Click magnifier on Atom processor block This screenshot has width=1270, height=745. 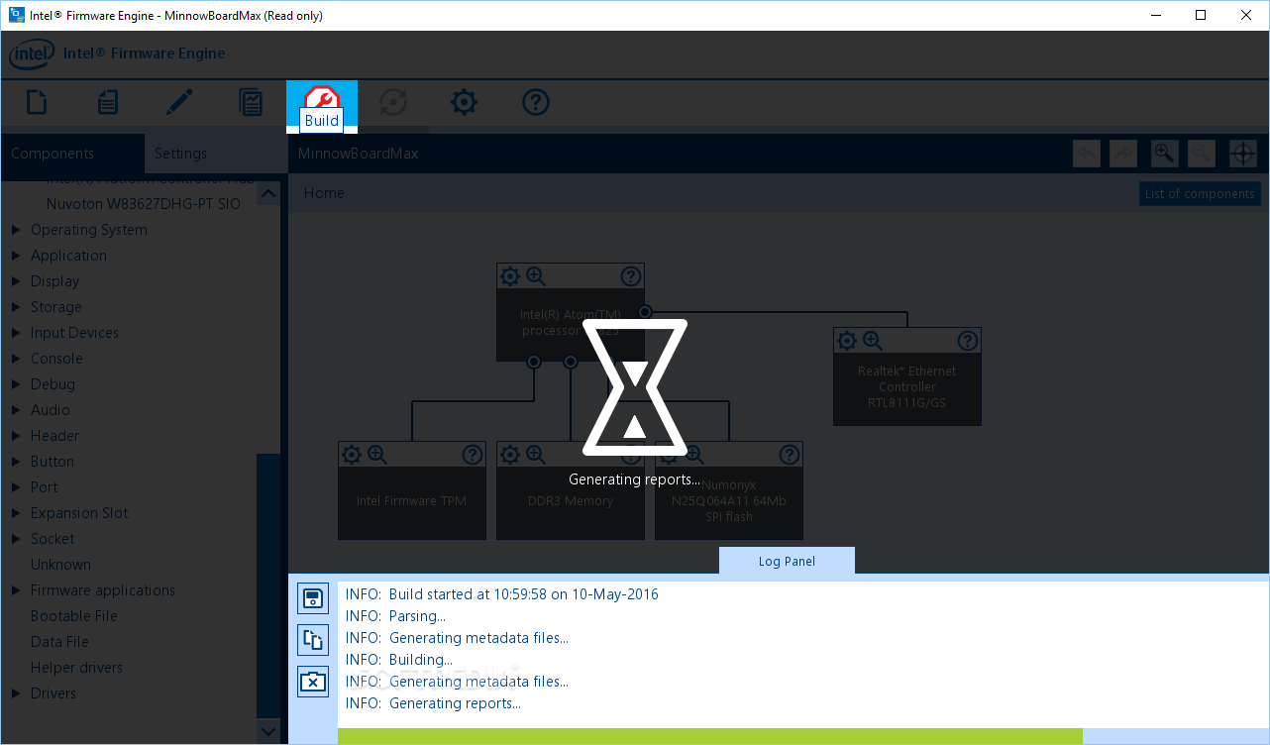pos(536,276)
